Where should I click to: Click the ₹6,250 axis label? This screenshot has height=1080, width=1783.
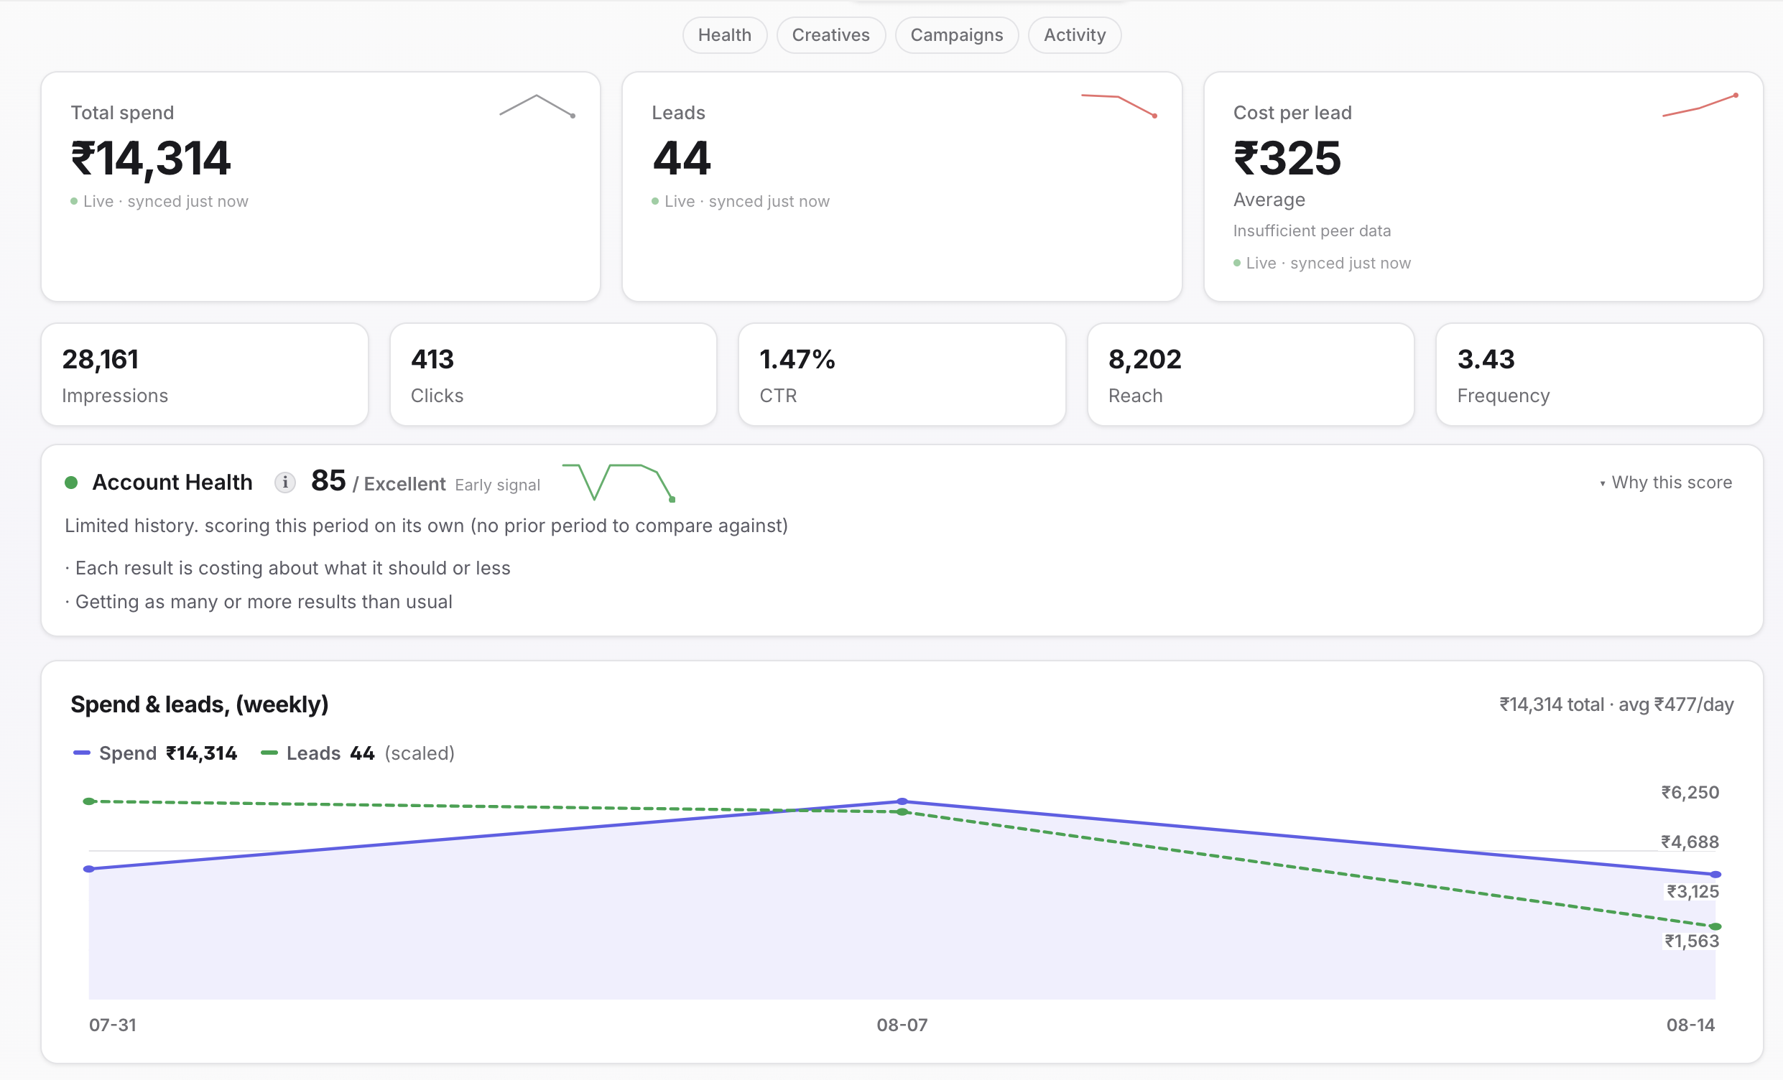[1690, 793]
